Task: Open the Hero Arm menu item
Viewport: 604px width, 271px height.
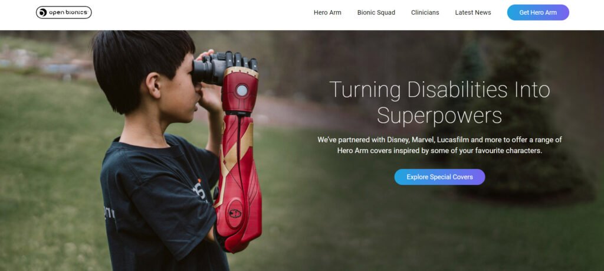Action: 327,12
